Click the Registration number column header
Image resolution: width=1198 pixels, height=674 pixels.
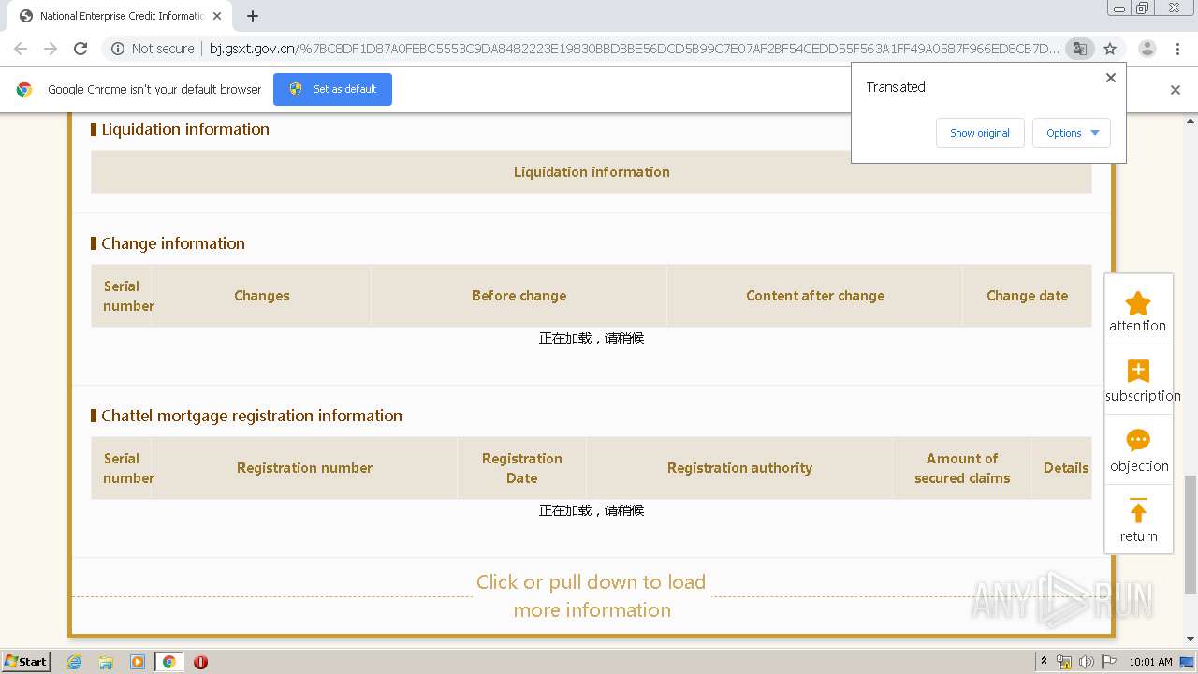tap(304, 468)
